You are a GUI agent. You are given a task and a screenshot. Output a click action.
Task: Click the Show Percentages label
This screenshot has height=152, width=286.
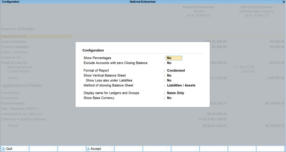(x=97, y=58)
